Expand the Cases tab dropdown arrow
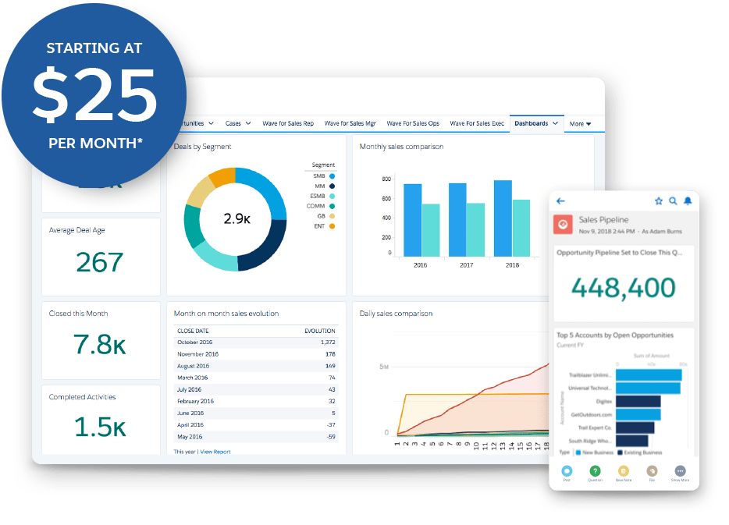 248,123
